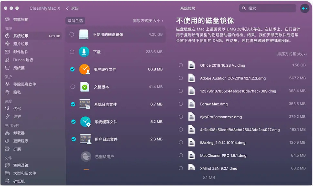This screenshot has height=186, width=313.
Task: Click the 用户日志文件 log icon
Action: [86, 139]
